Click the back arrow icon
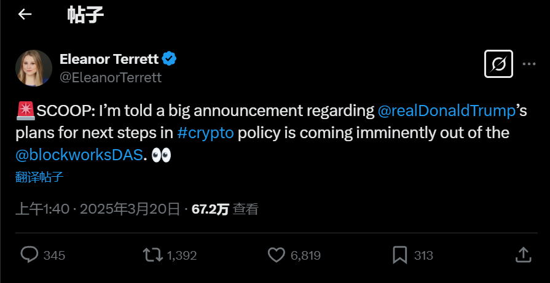Image resolution: width=550 pixels, height=283 pixels. pos(25,14)
